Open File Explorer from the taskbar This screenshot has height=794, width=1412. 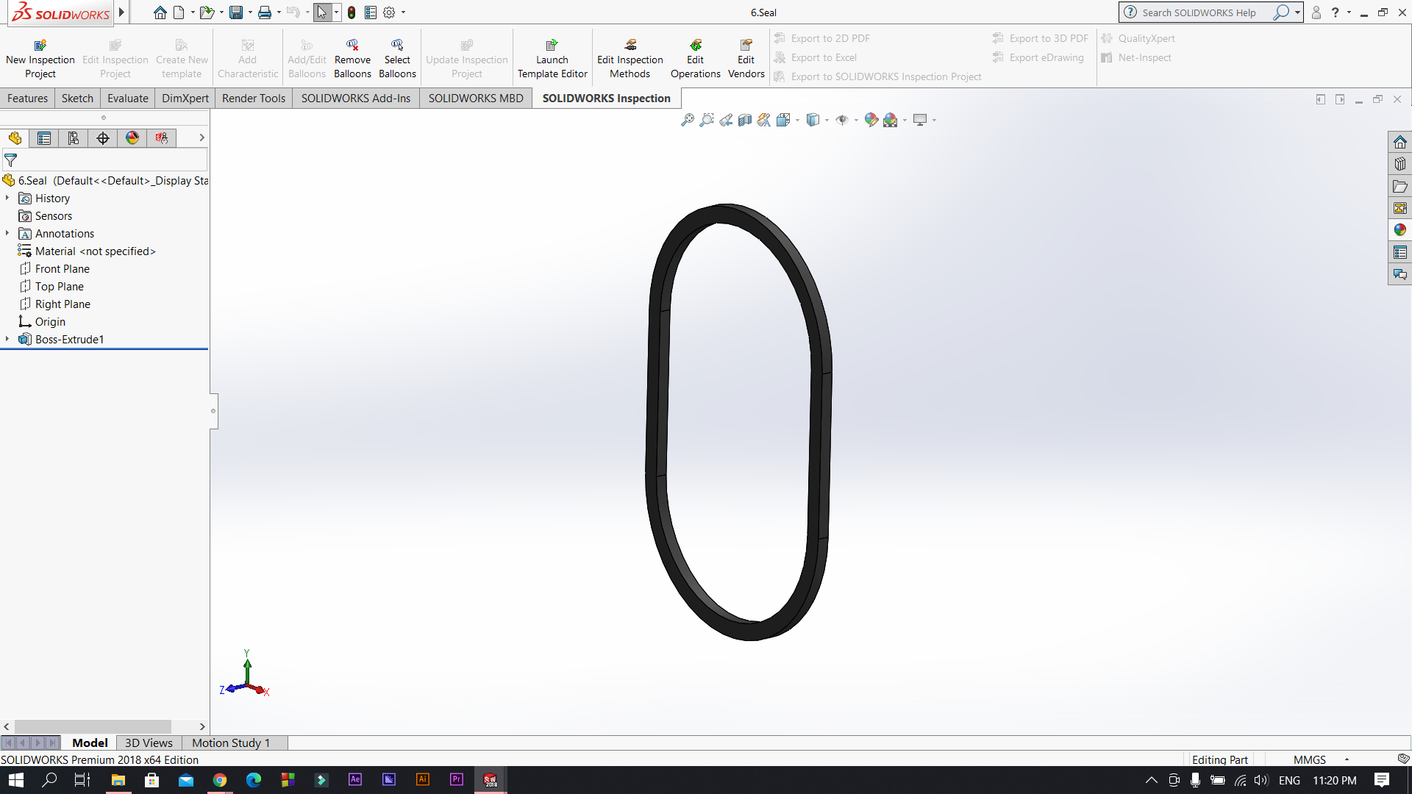pyautogui.click(x=118, y=780)
